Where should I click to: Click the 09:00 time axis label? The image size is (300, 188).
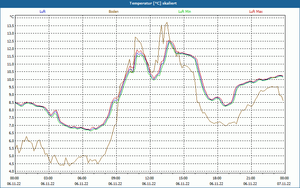[x=116, y=178]
